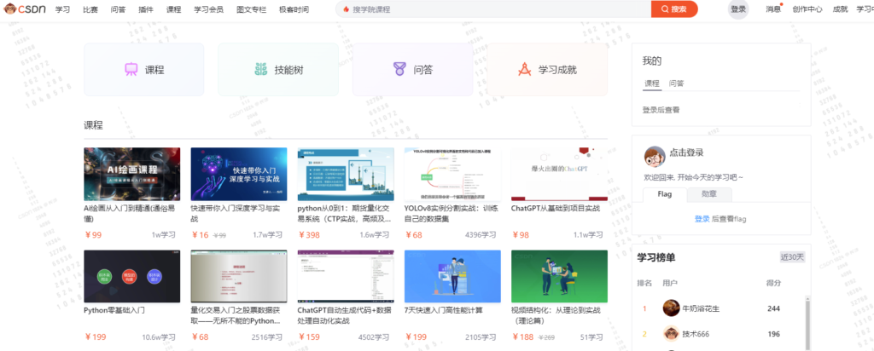Open the 学习成就 category card
874x351 pixels.
(x=547, y=70)
